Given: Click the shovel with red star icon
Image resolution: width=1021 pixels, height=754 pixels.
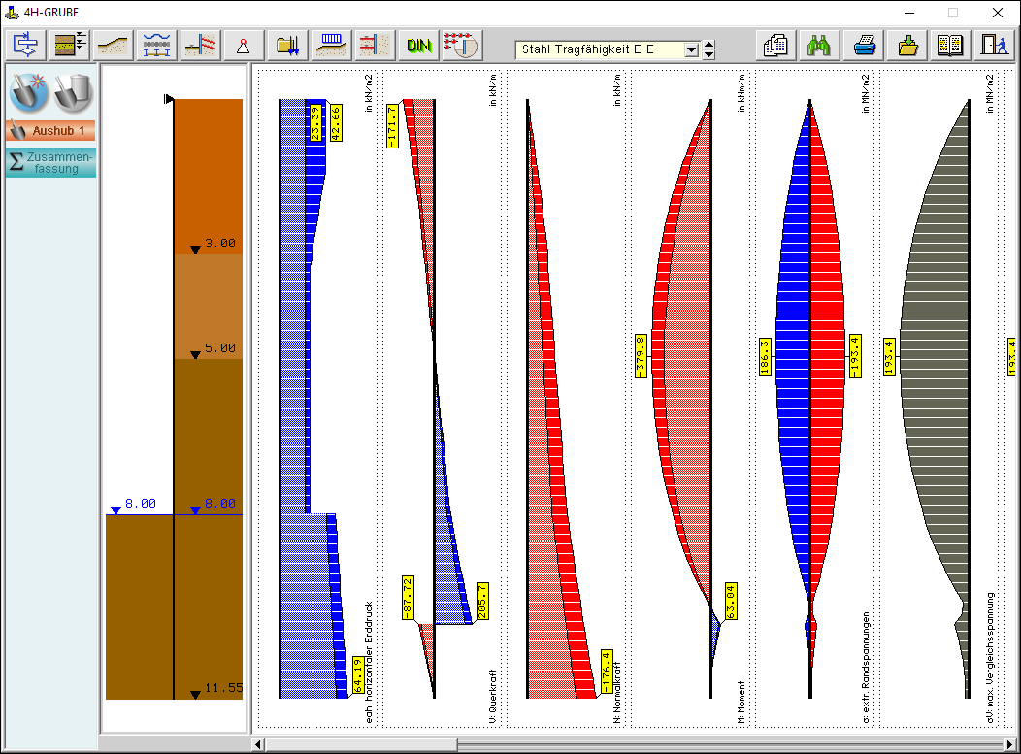Looking at the screenshot, I should coord(29,92).
